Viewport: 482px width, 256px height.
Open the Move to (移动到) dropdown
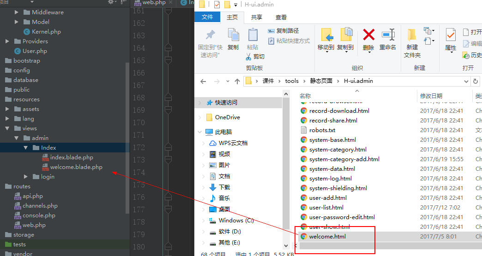[x=326, y=47]
